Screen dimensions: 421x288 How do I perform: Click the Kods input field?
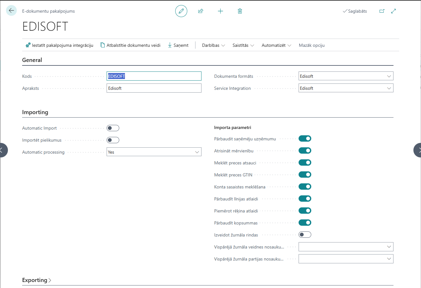point(154,76)
